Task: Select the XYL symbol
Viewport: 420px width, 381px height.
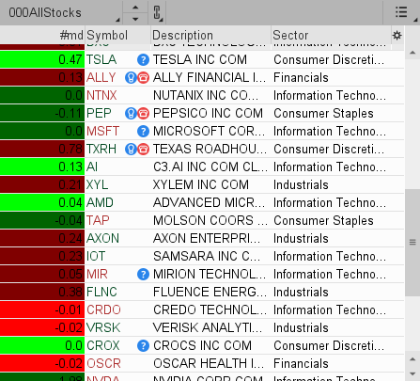Action: (x=98, y=184)
